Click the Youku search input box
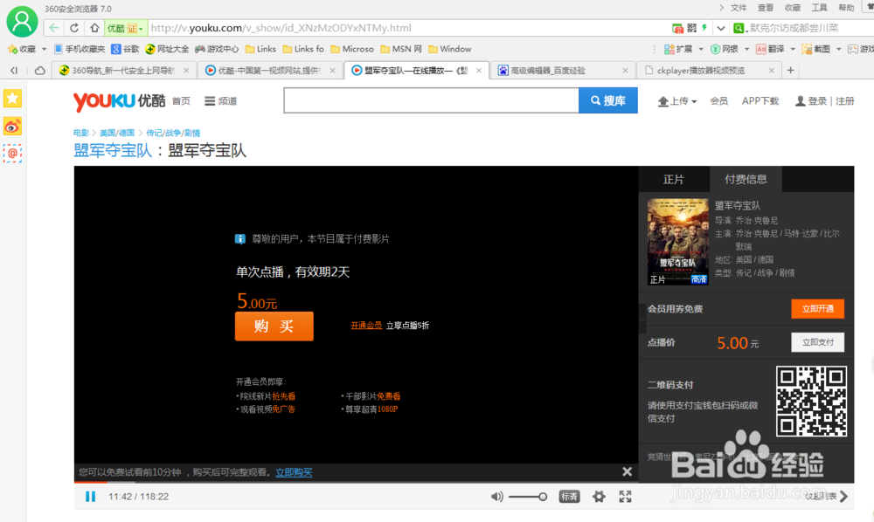 [431, 100]
